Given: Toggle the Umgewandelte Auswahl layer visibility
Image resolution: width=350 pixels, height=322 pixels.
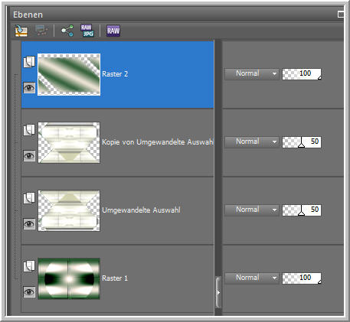Looking at the screenshot, I should 29,224.
